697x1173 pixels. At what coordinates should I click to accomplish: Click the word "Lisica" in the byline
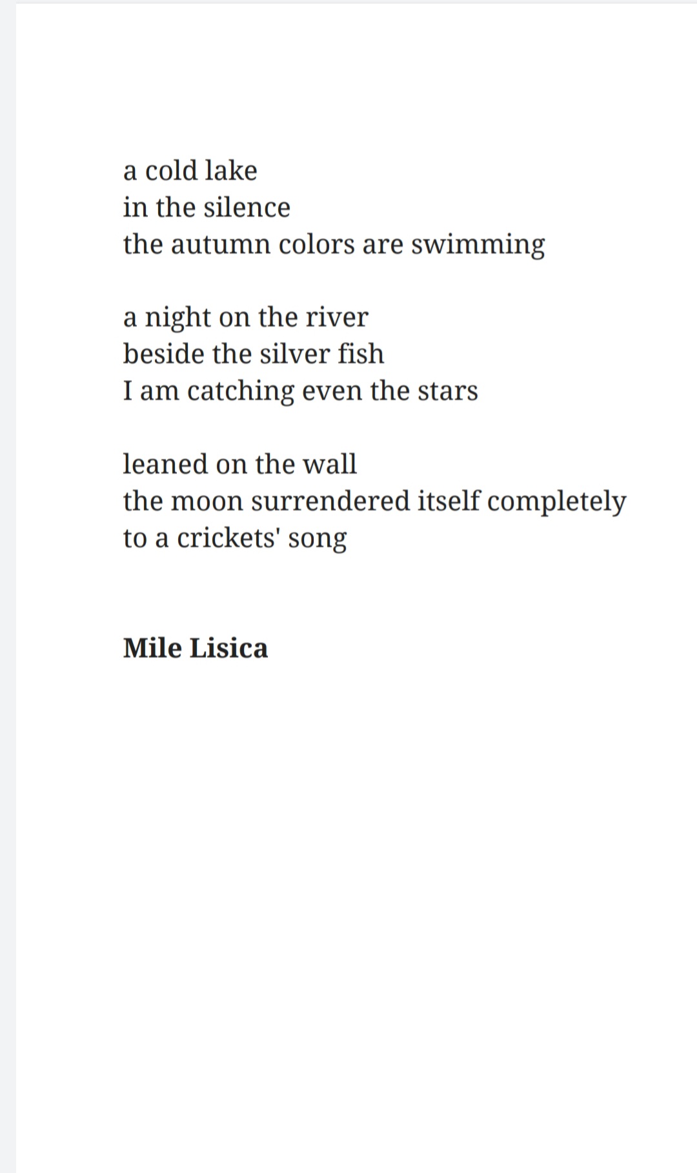coord(228,648)
